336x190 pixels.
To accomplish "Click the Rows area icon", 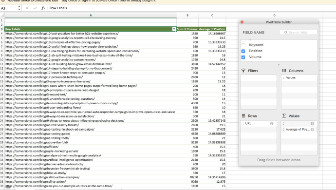I will 243,116.
